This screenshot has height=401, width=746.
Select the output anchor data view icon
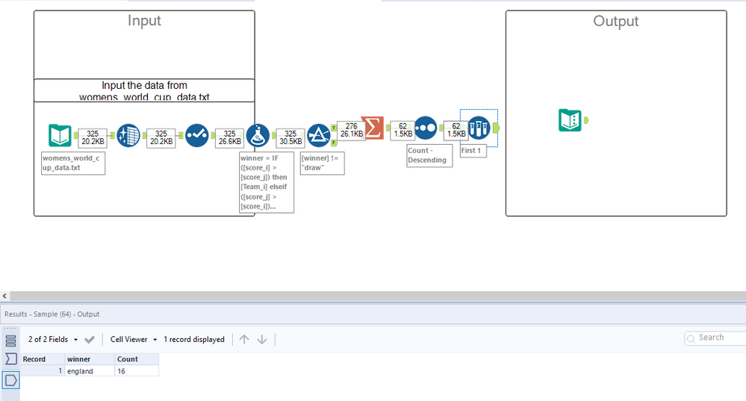pos(11,381)
